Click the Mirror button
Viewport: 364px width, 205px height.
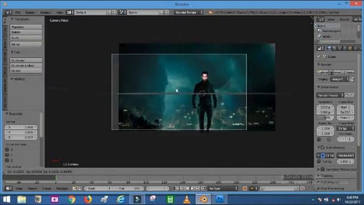26,44
